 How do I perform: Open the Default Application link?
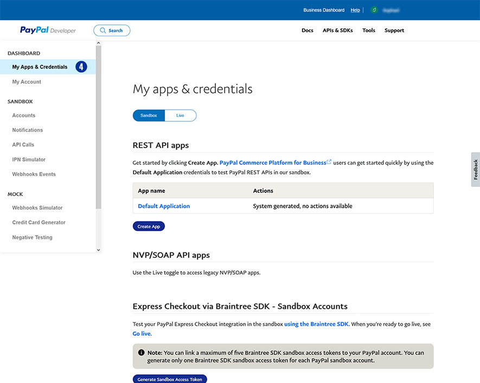click(x=164, y=206)
